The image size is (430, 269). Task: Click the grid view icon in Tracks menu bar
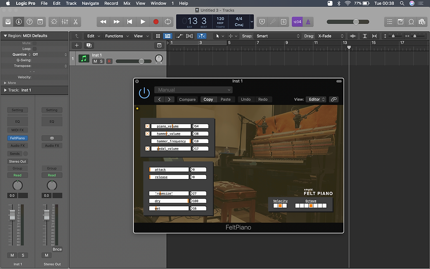[158, 36]
